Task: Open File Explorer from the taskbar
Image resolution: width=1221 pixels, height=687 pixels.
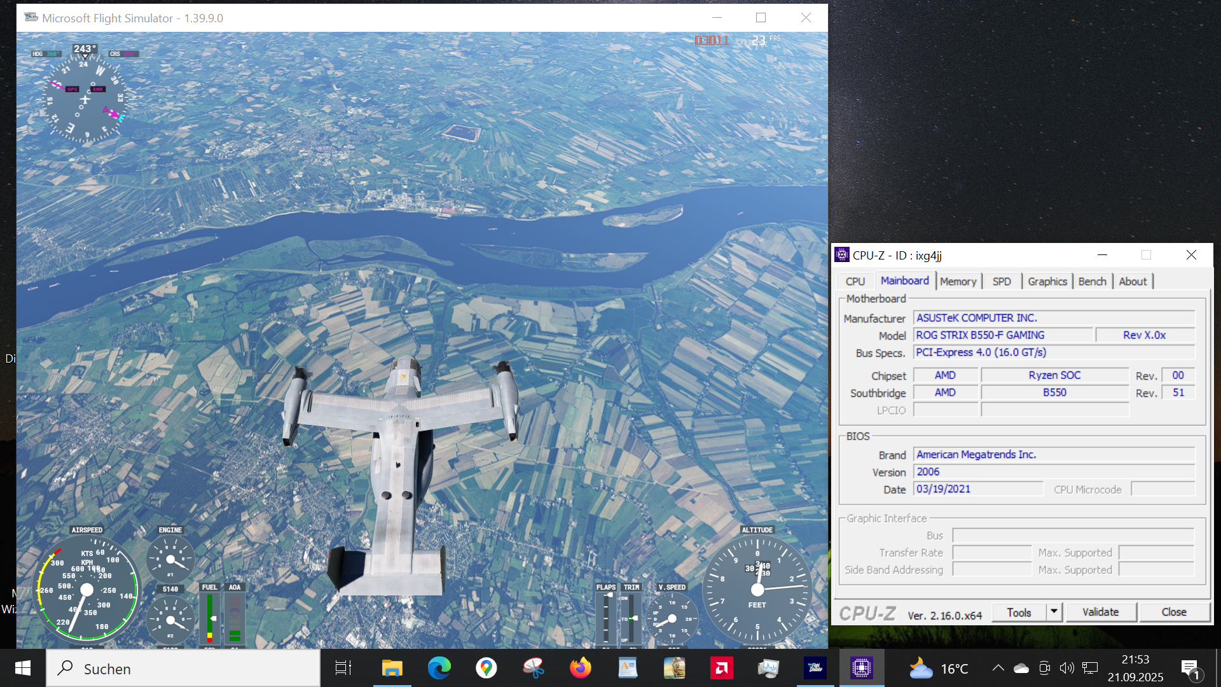Action: 392,668
